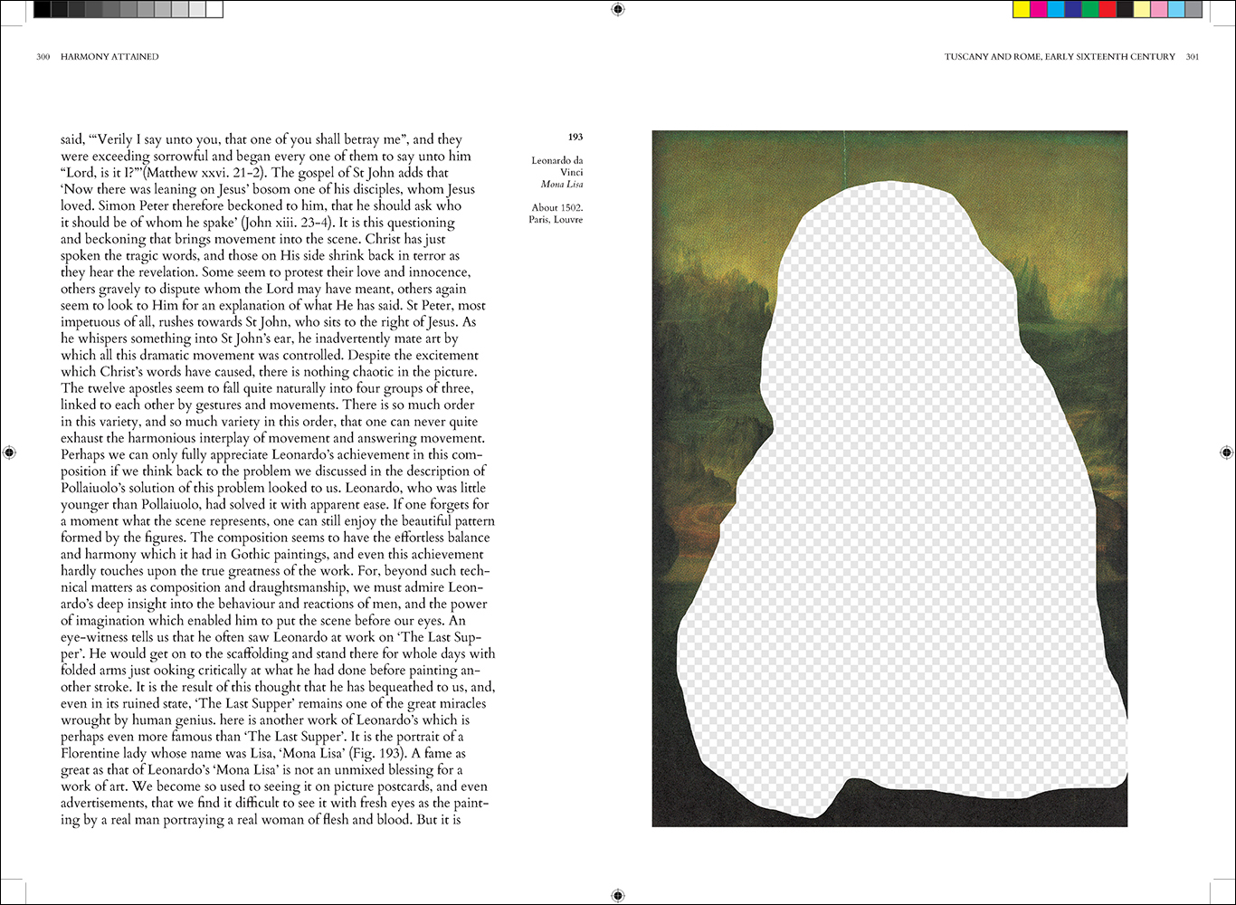Pick the dark blue color bar swatch
The height and width of the screenshot is (905, 1236).
click(1073, 9)
